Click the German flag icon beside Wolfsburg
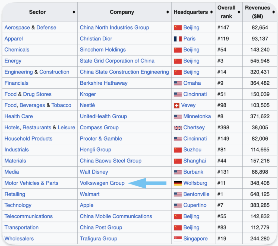The height and width of the screenshot is (246, 278). click(178, 183)
